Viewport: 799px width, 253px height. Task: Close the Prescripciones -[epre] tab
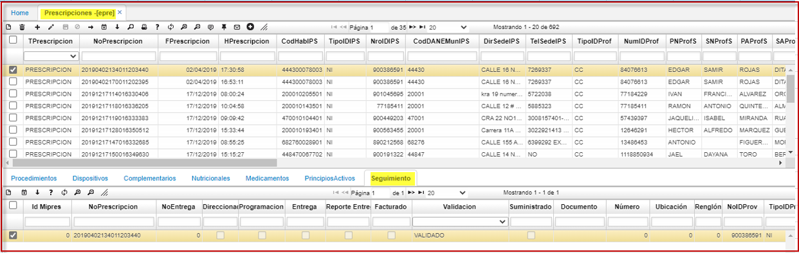(120, 12)
